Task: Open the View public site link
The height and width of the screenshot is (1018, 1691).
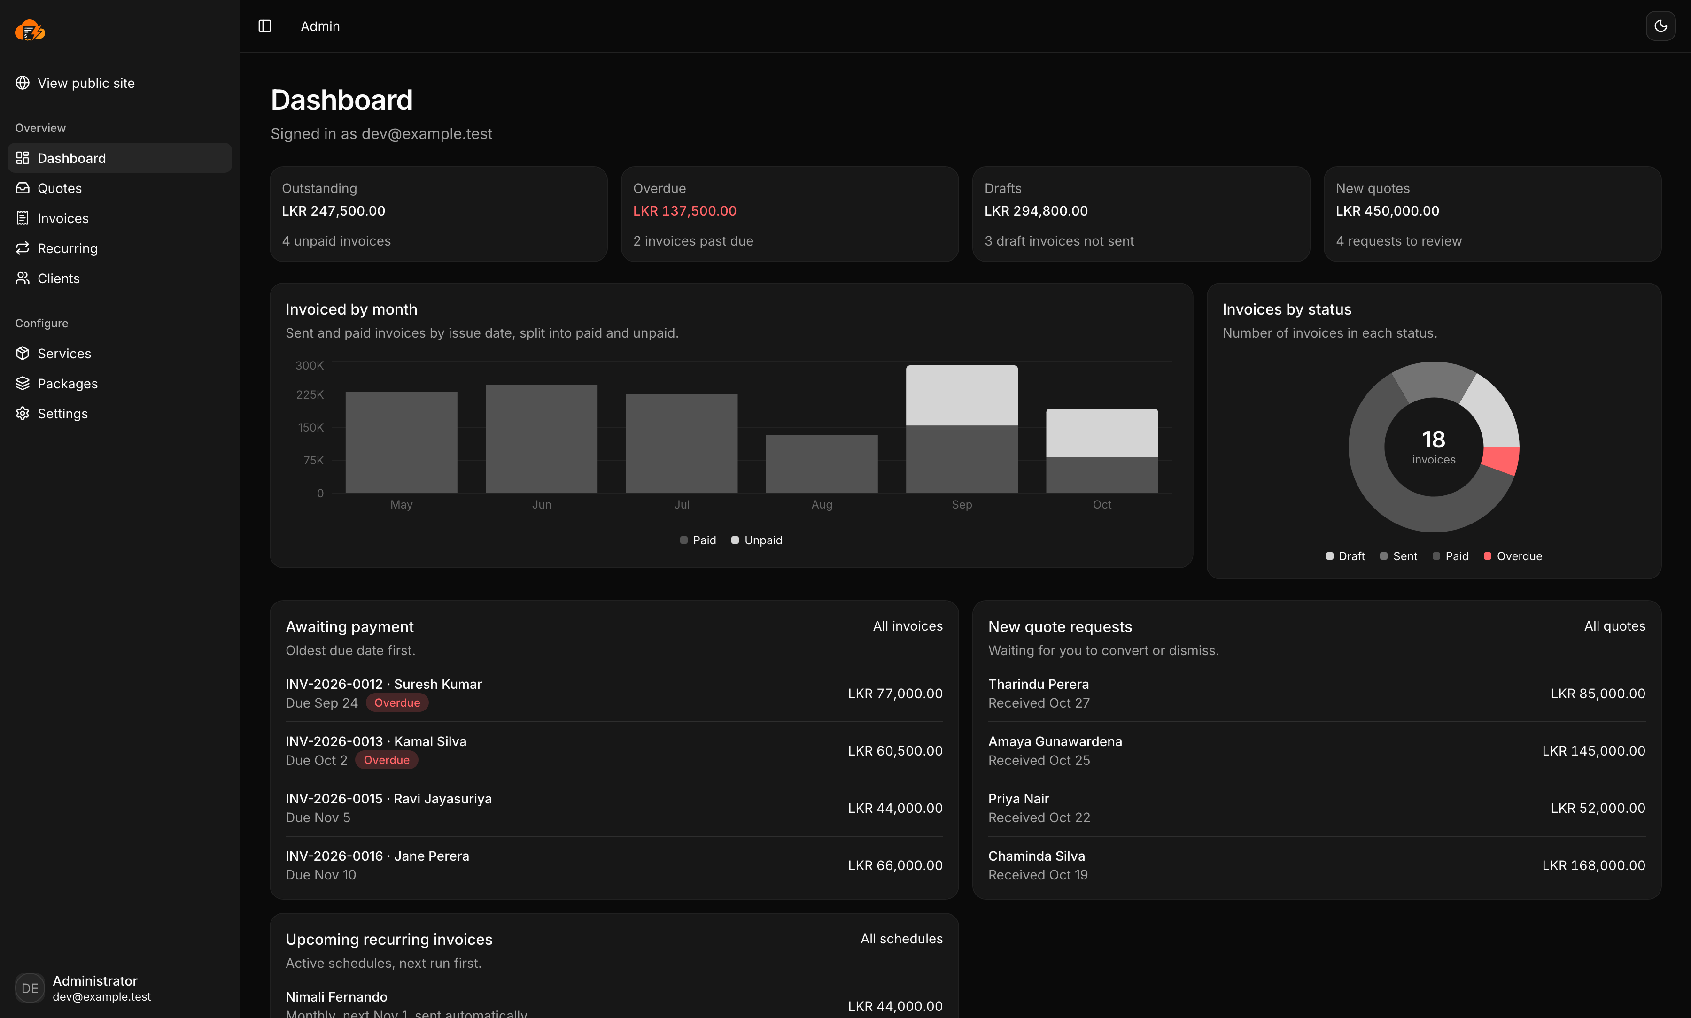Action: click(119, 83)
